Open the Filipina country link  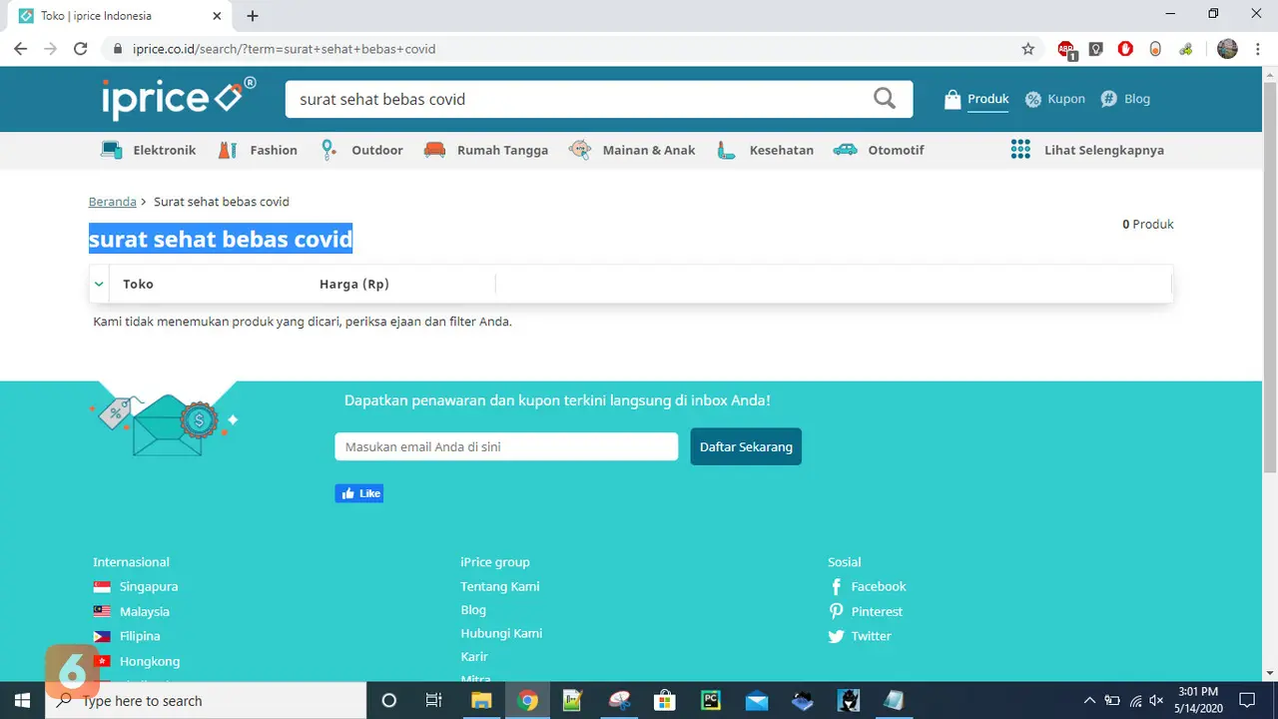(x=127, y=636)
